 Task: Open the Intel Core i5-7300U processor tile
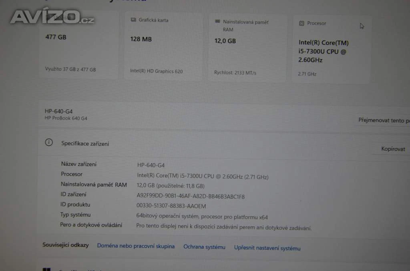click(331, 49)
